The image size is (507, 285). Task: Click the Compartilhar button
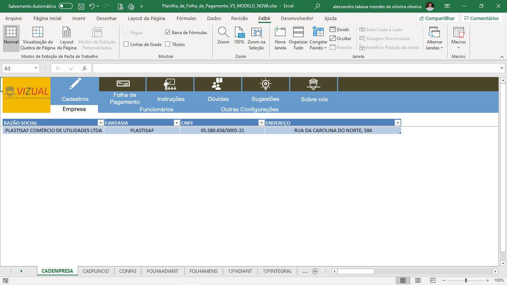436,18
